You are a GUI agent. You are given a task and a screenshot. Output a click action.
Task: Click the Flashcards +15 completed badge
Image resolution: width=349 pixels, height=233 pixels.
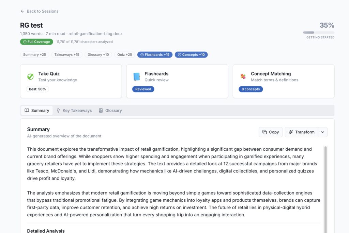click(155, 55)
